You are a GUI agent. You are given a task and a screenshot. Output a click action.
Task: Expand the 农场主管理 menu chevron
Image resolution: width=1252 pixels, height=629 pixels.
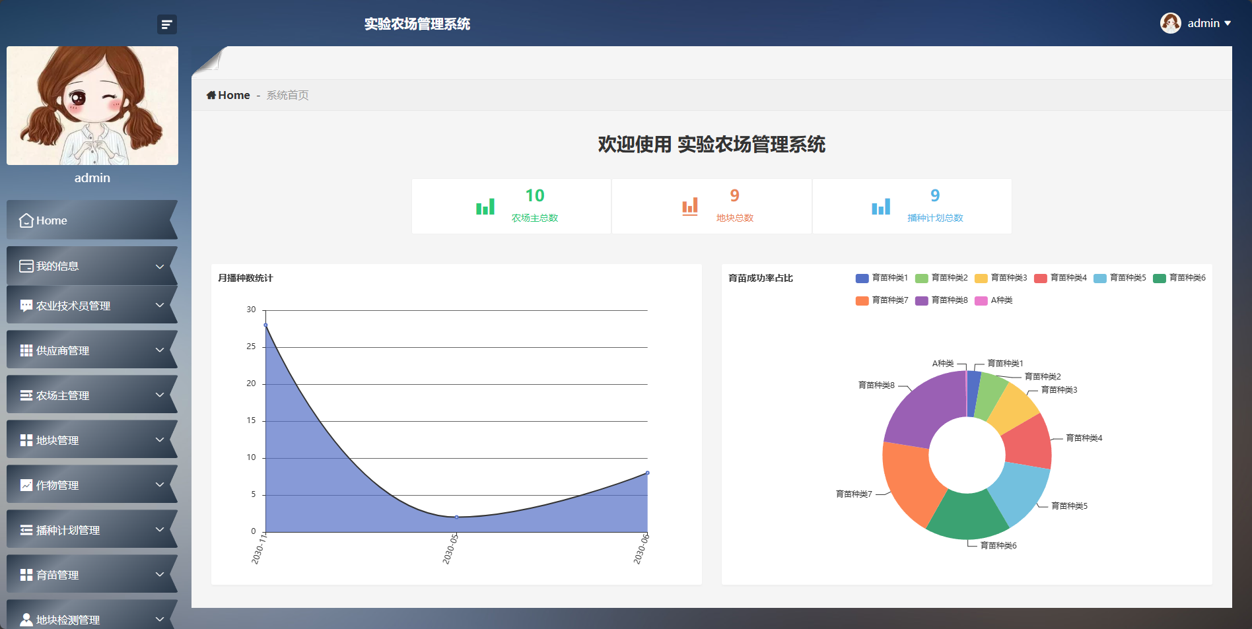coord(160,395)
